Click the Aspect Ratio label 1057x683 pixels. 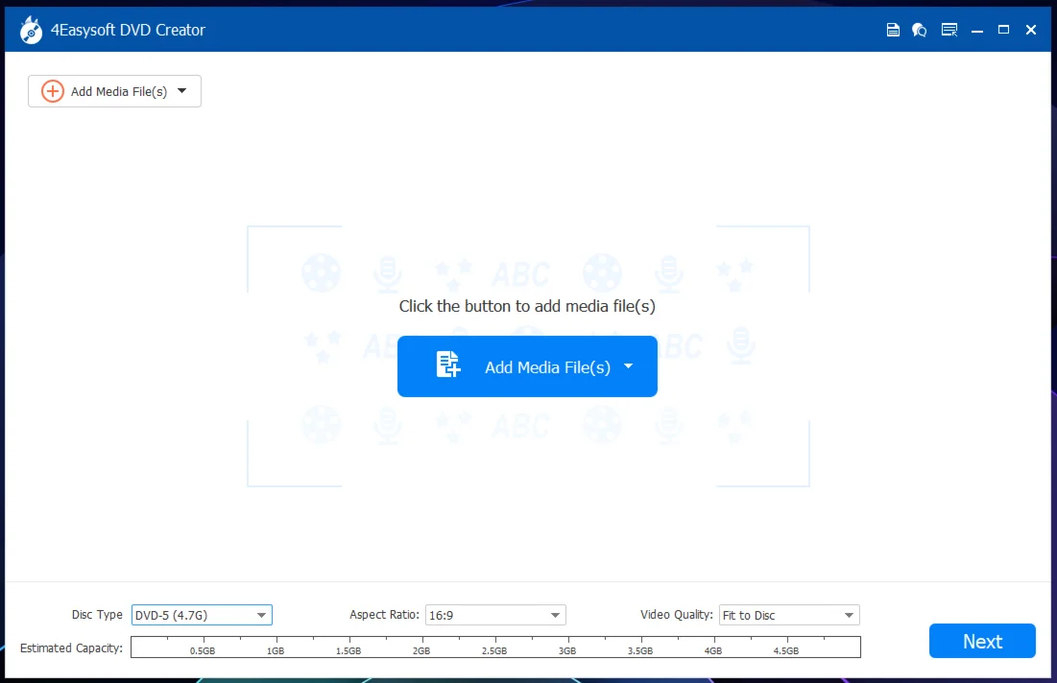(384, 615)
